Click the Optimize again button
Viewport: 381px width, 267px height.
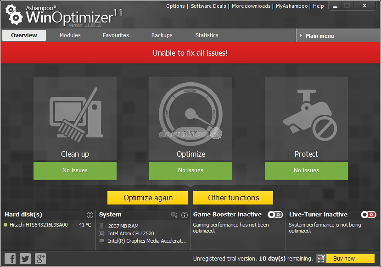[x=148, y=198]
